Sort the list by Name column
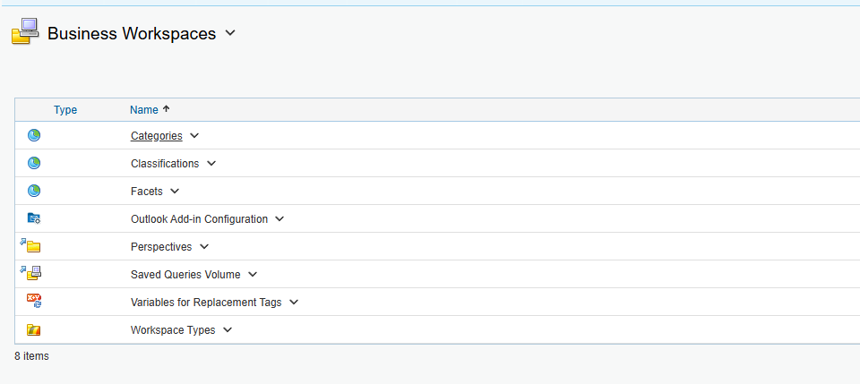This screenshot has width=860, height=384. 143,110
